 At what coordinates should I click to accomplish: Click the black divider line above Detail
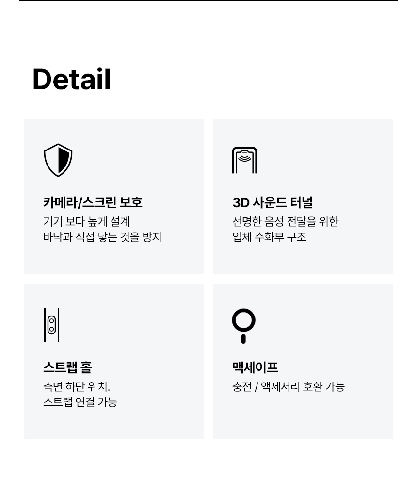click(x=208, y=0)
